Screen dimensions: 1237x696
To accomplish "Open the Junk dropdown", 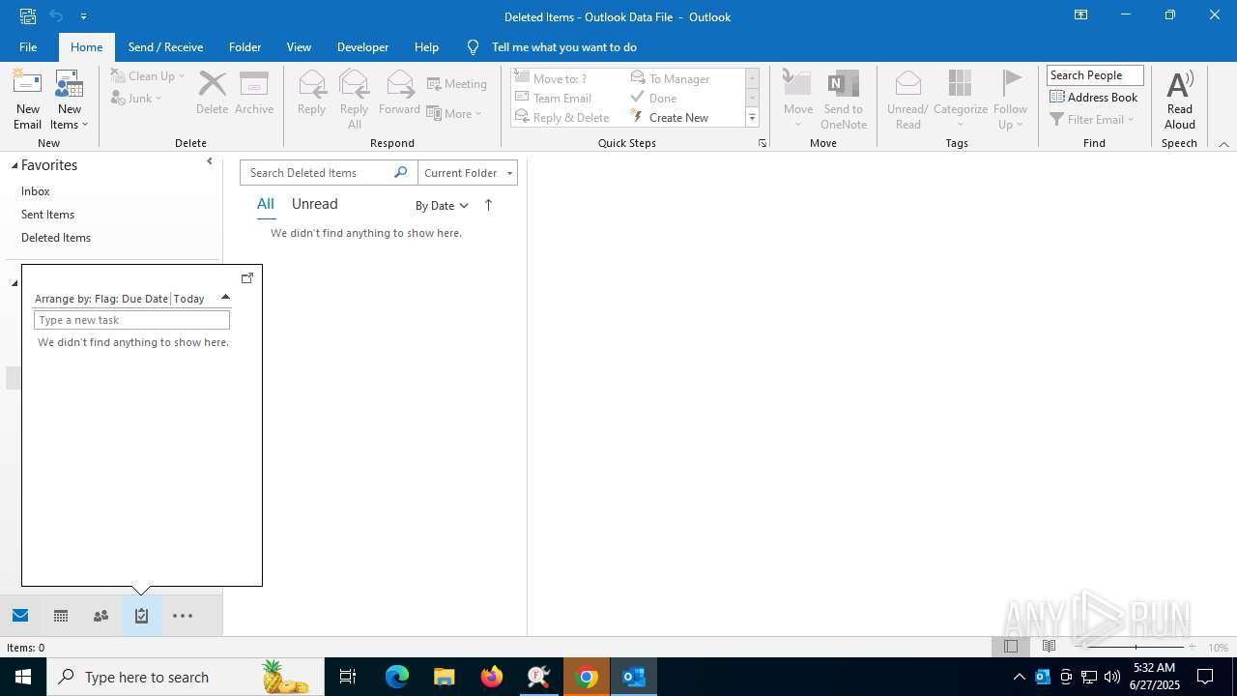I will [x=136, y=98].
